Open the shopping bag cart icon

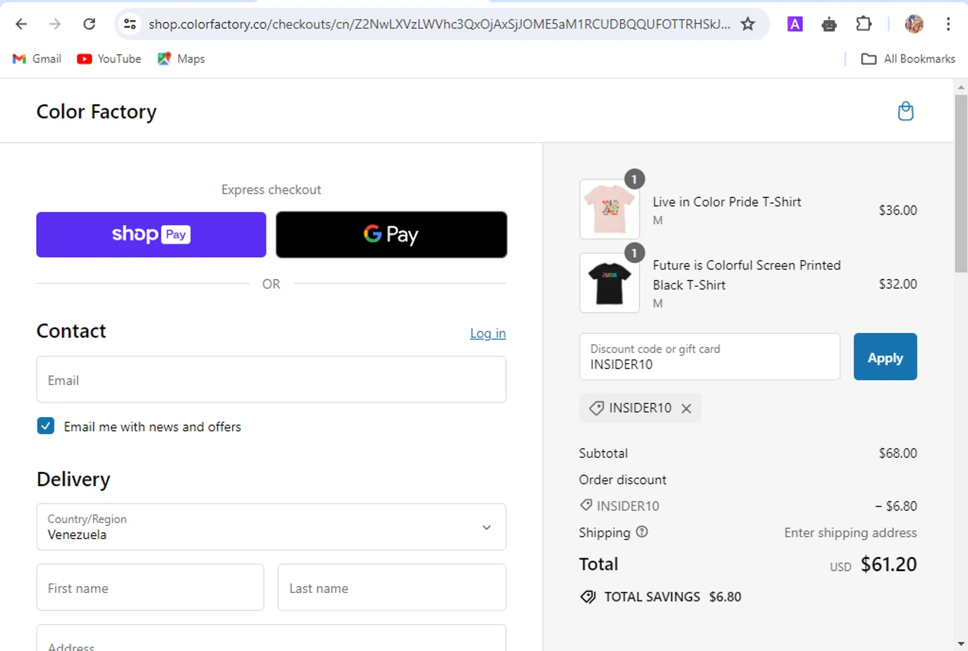tap(905, 111)
